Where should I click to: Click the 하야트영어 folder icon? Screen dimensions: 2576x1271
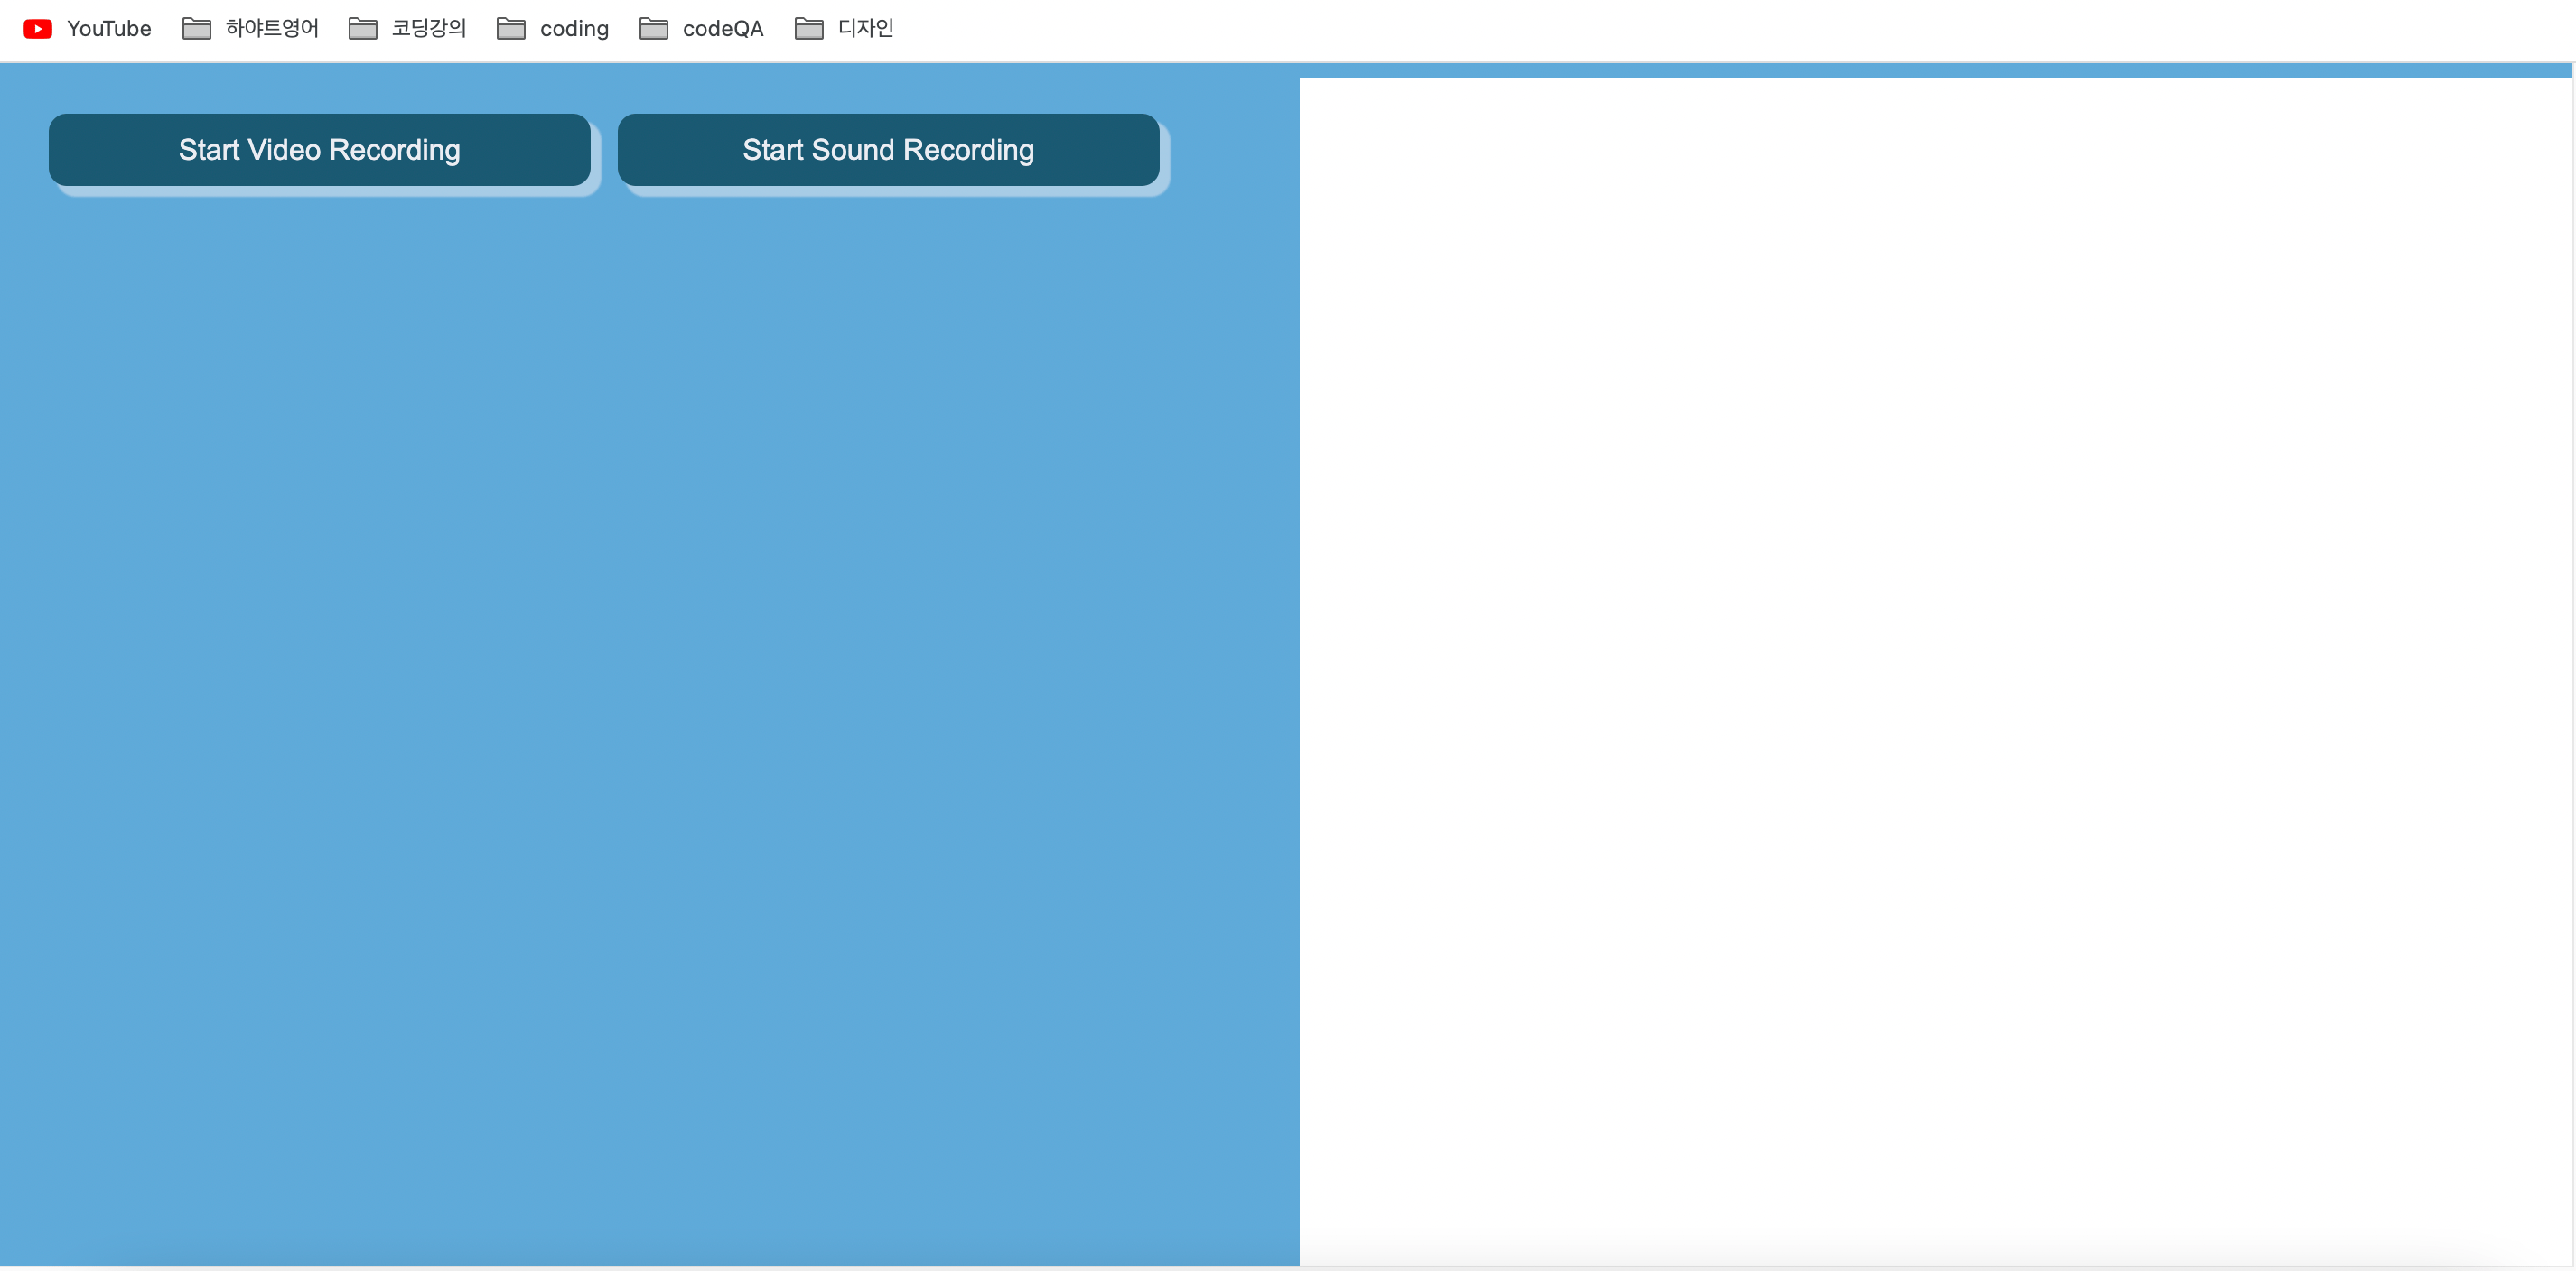click(x=196, y=29)
